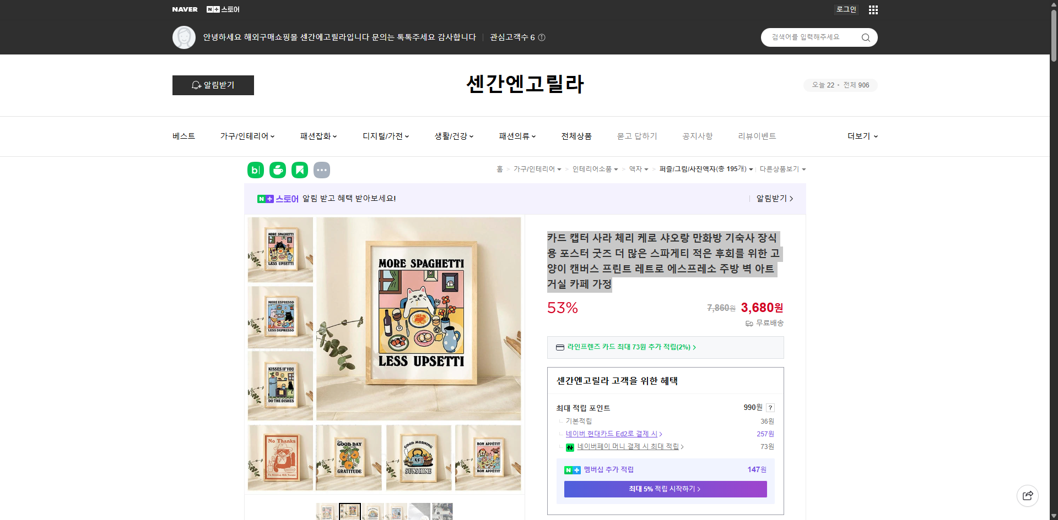The image size is (1058, 520).
Task: Open the Naver apps grid icon
Action: [x=873, y=9]
